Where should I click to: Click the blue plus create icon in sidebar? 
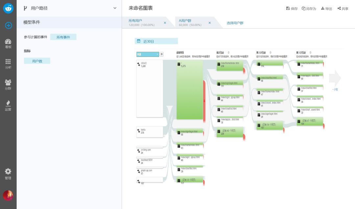pos(8,25)
